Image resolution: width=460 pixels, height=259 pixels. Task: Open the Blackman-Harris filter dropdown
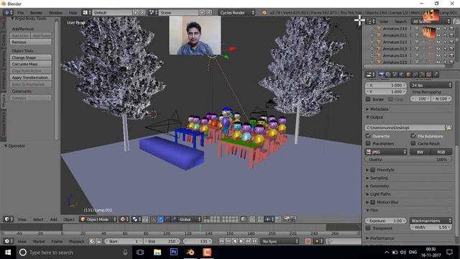[x=431, y=221]
